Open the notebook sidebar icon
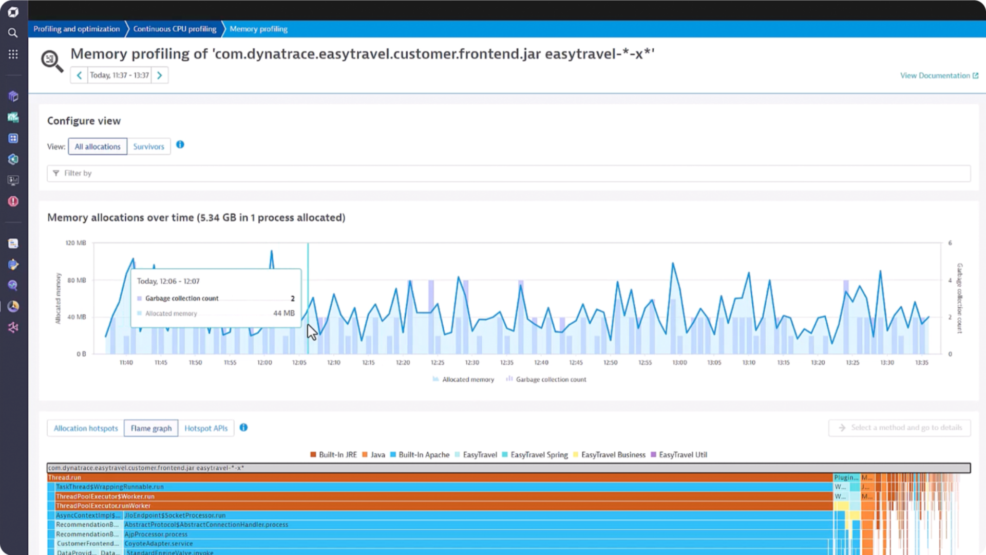The height and width of the screenshot is (555, 986). [13, 244]
